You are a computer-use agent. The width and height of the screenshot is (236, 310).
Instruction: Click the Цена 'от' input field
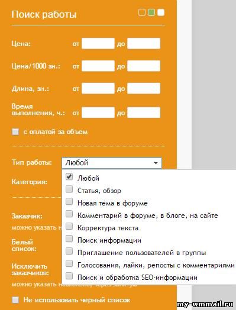(x=98, y=44)
